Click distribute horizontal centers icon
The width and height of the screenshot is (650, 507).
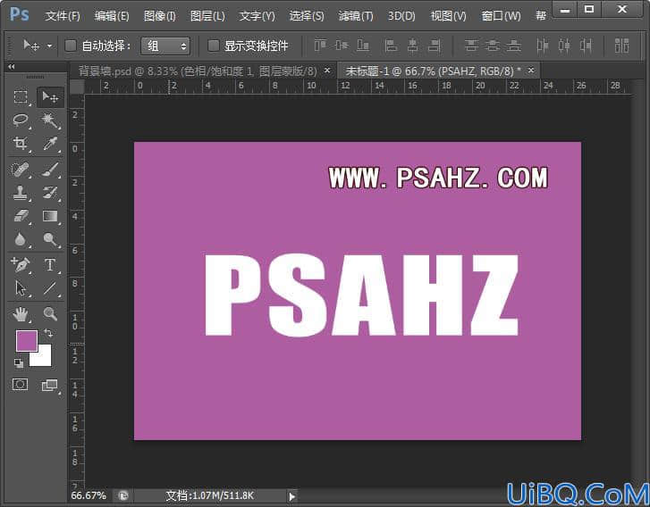point(564,46)
